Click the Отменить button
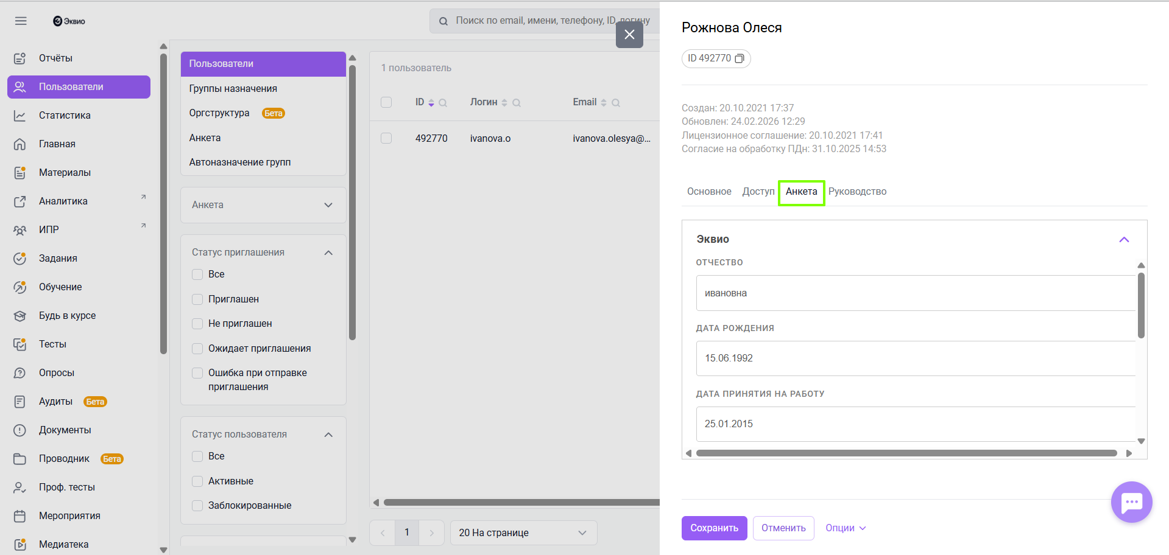This screenshot has width=1169, height=555. 783,528
